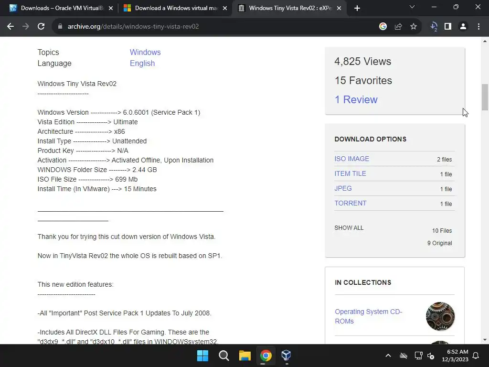Click the Vista Edition Ultimate line

tap(88, 122)
